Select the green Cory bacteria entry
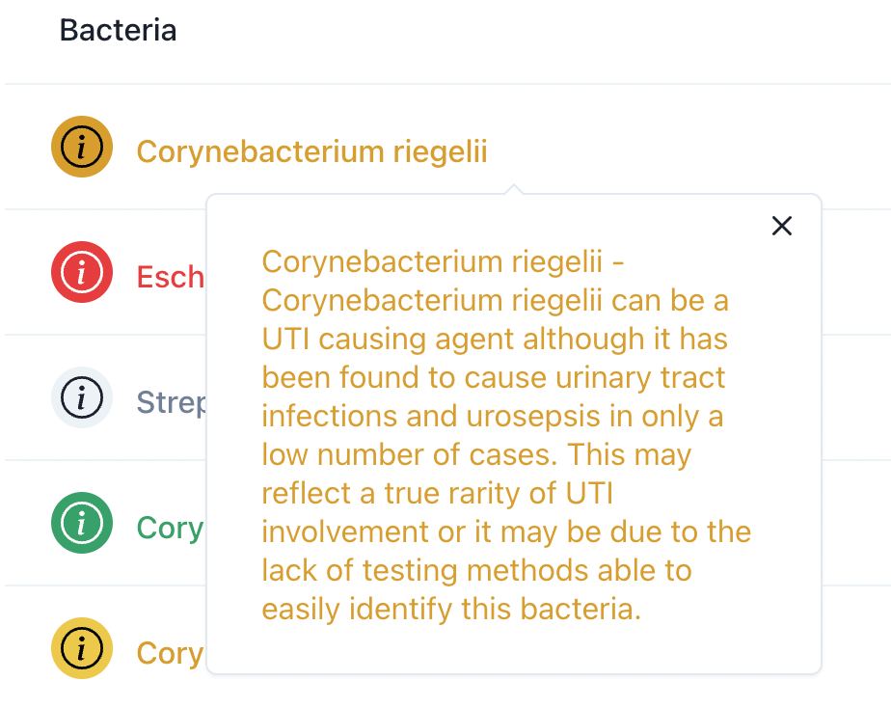 [x=170, y=529]
